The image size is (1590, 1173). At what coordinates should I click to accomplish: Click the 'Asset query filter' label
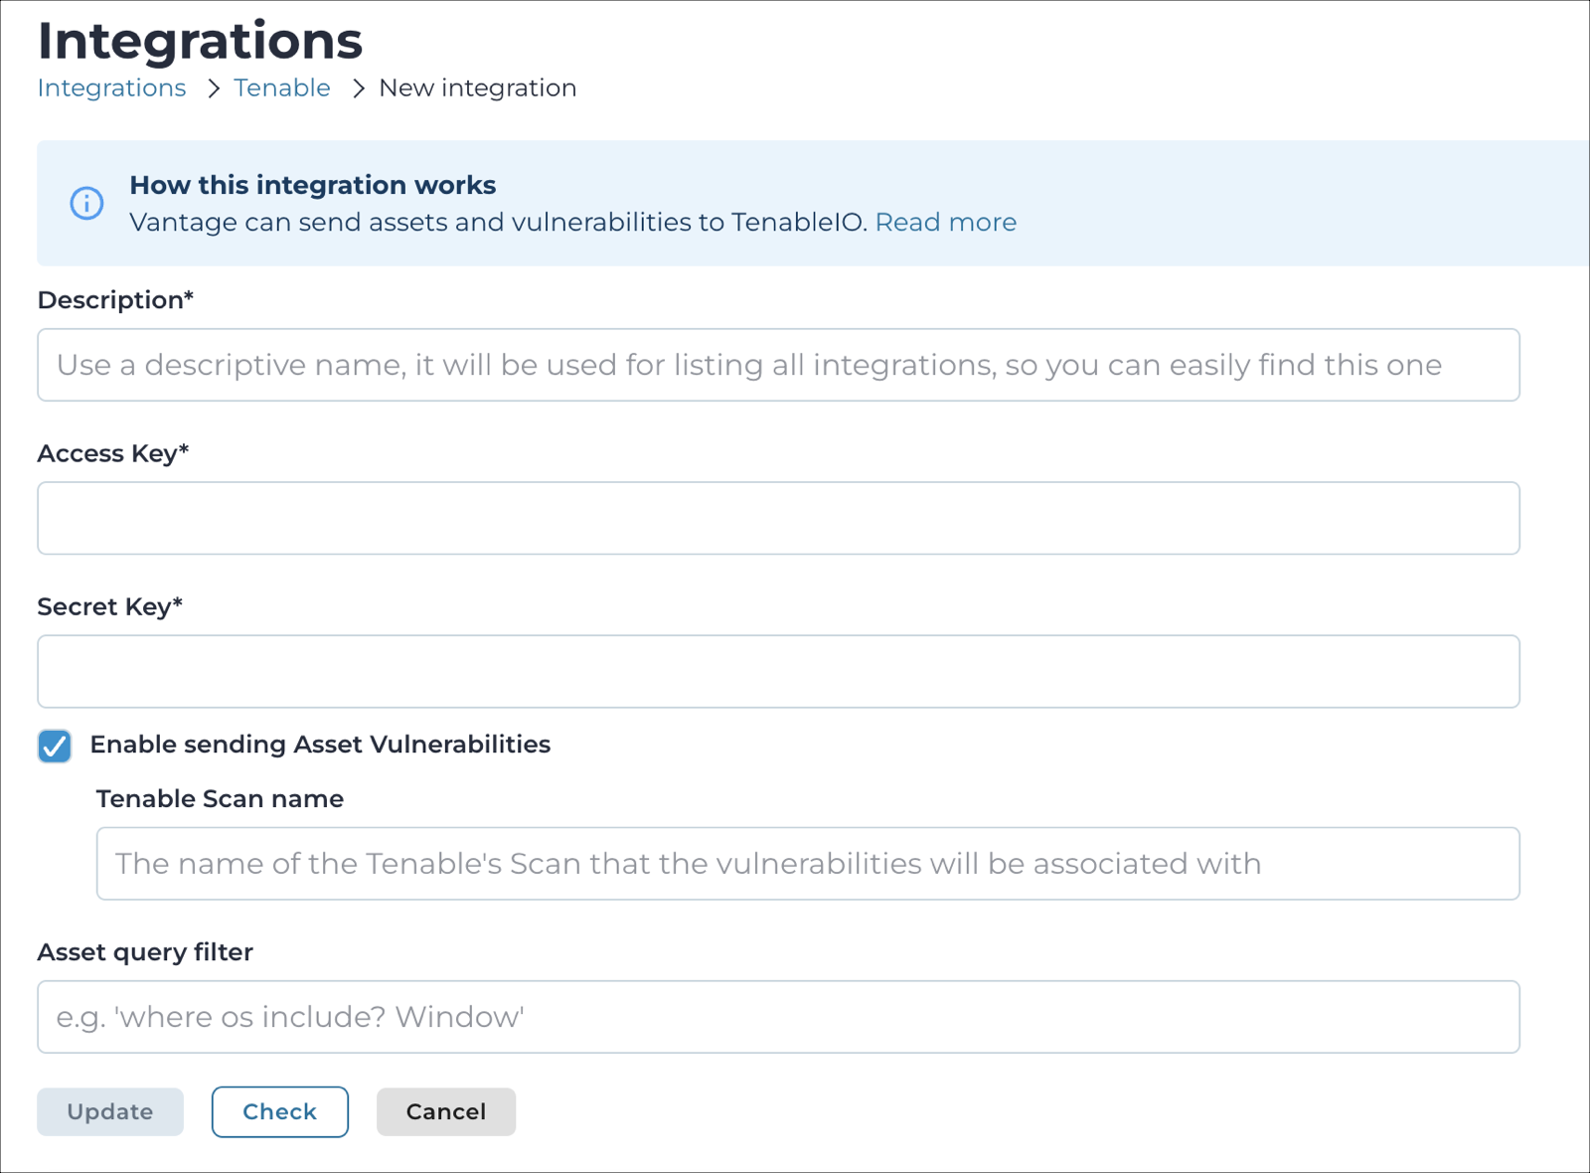(x=145, y=952)
